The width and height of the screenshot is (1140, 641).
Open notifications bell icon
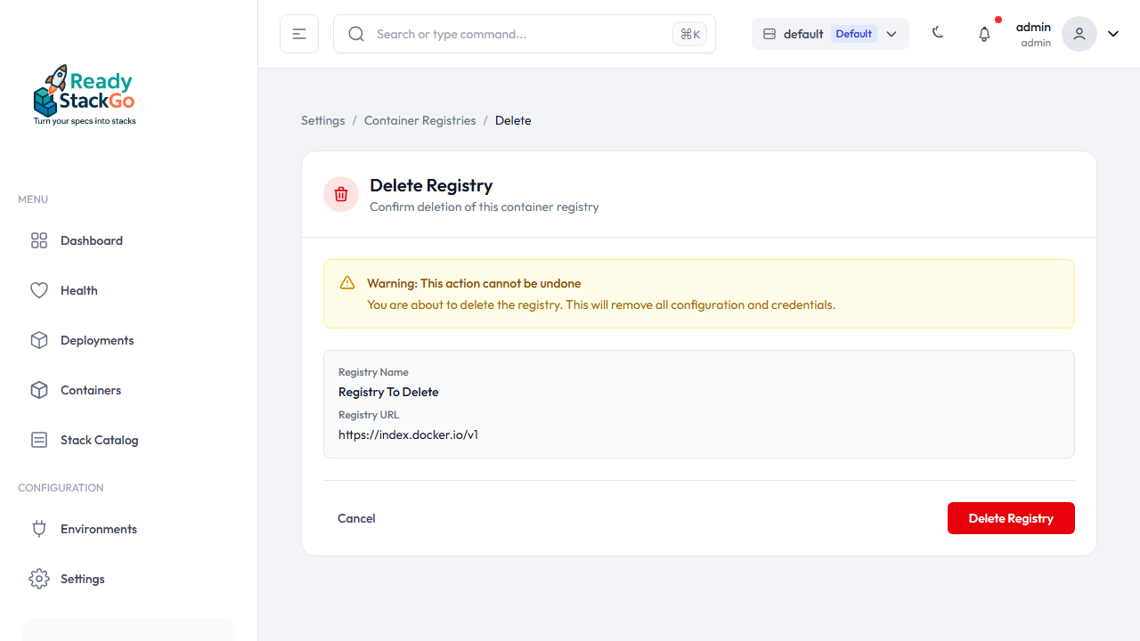point(984,34)
